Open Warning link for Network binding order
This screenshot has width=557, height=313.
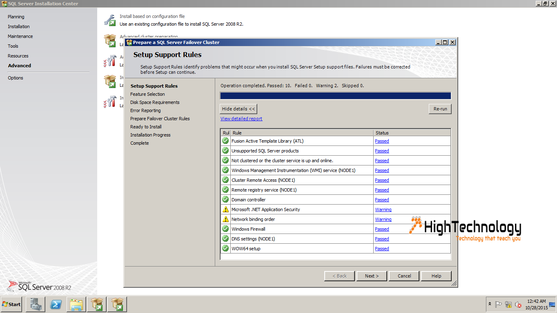383,219
